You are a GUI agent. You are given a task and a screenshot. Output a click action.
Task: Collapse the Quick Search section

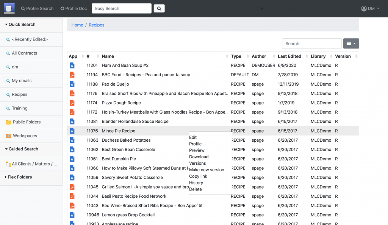coord(20,25)
